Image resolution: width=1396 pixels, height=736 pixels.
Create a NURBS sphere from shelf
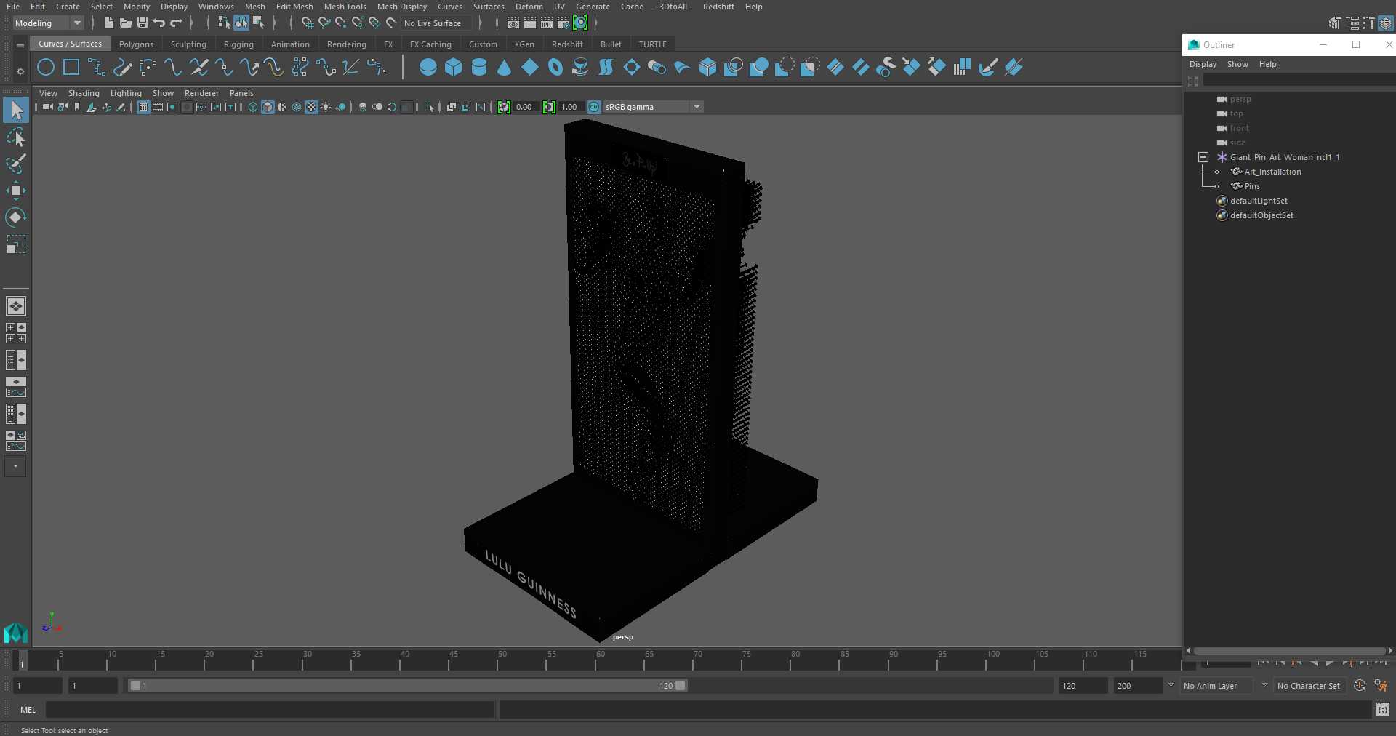tap(428, 68)
